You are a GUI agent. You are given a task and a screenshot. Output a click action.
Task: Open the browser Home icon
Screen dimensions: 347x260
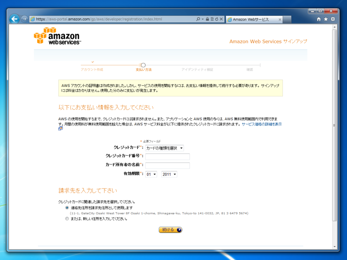click(x=319, y=19)
